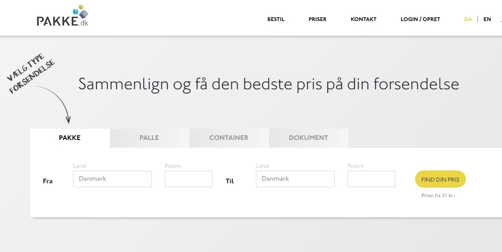Screen dimensions: 502x252
Task: Select the CONTAINER shipment tab
Action: pos(229,138)
